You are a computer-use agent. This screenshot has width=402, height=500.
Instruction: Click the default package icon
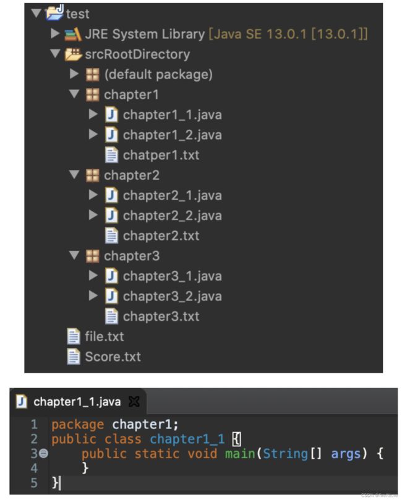pyautogui.click(x=93, y=74)
